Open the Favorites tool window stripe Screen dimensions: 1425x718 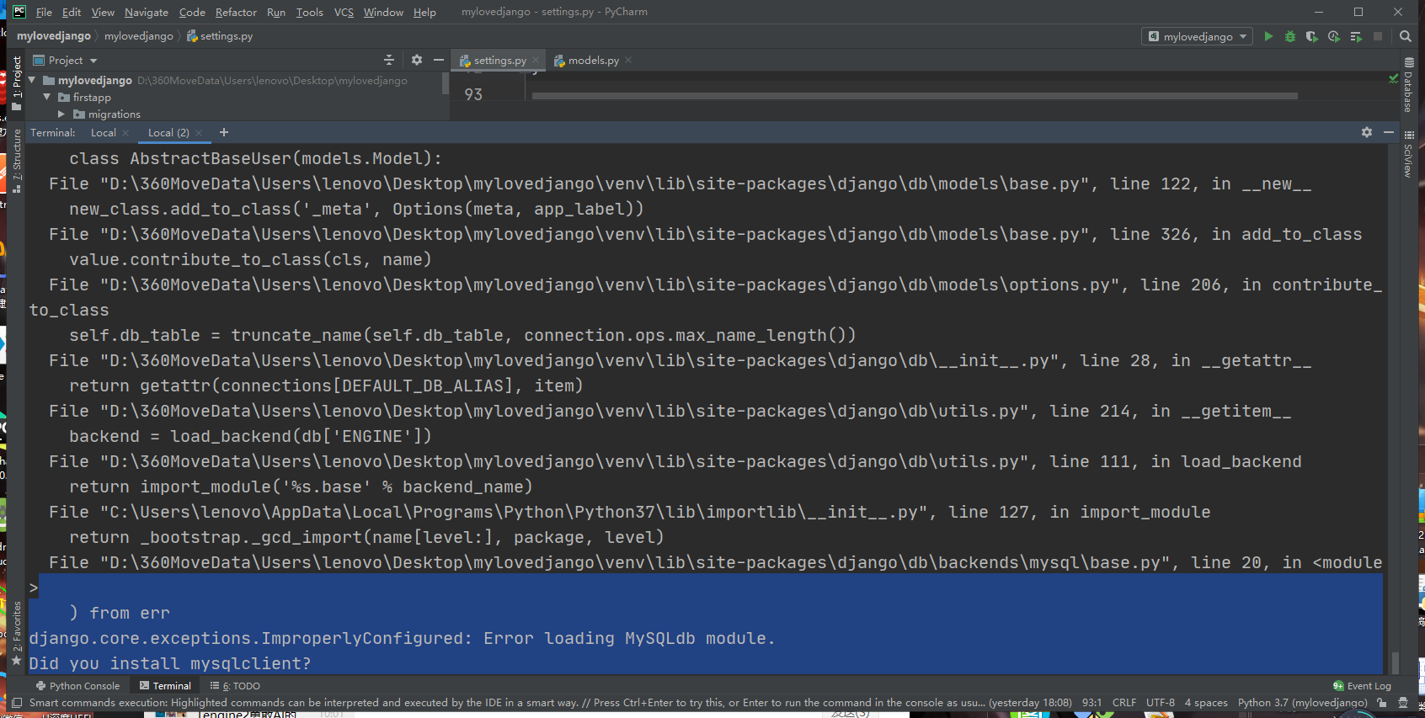[x=17, y=633]
